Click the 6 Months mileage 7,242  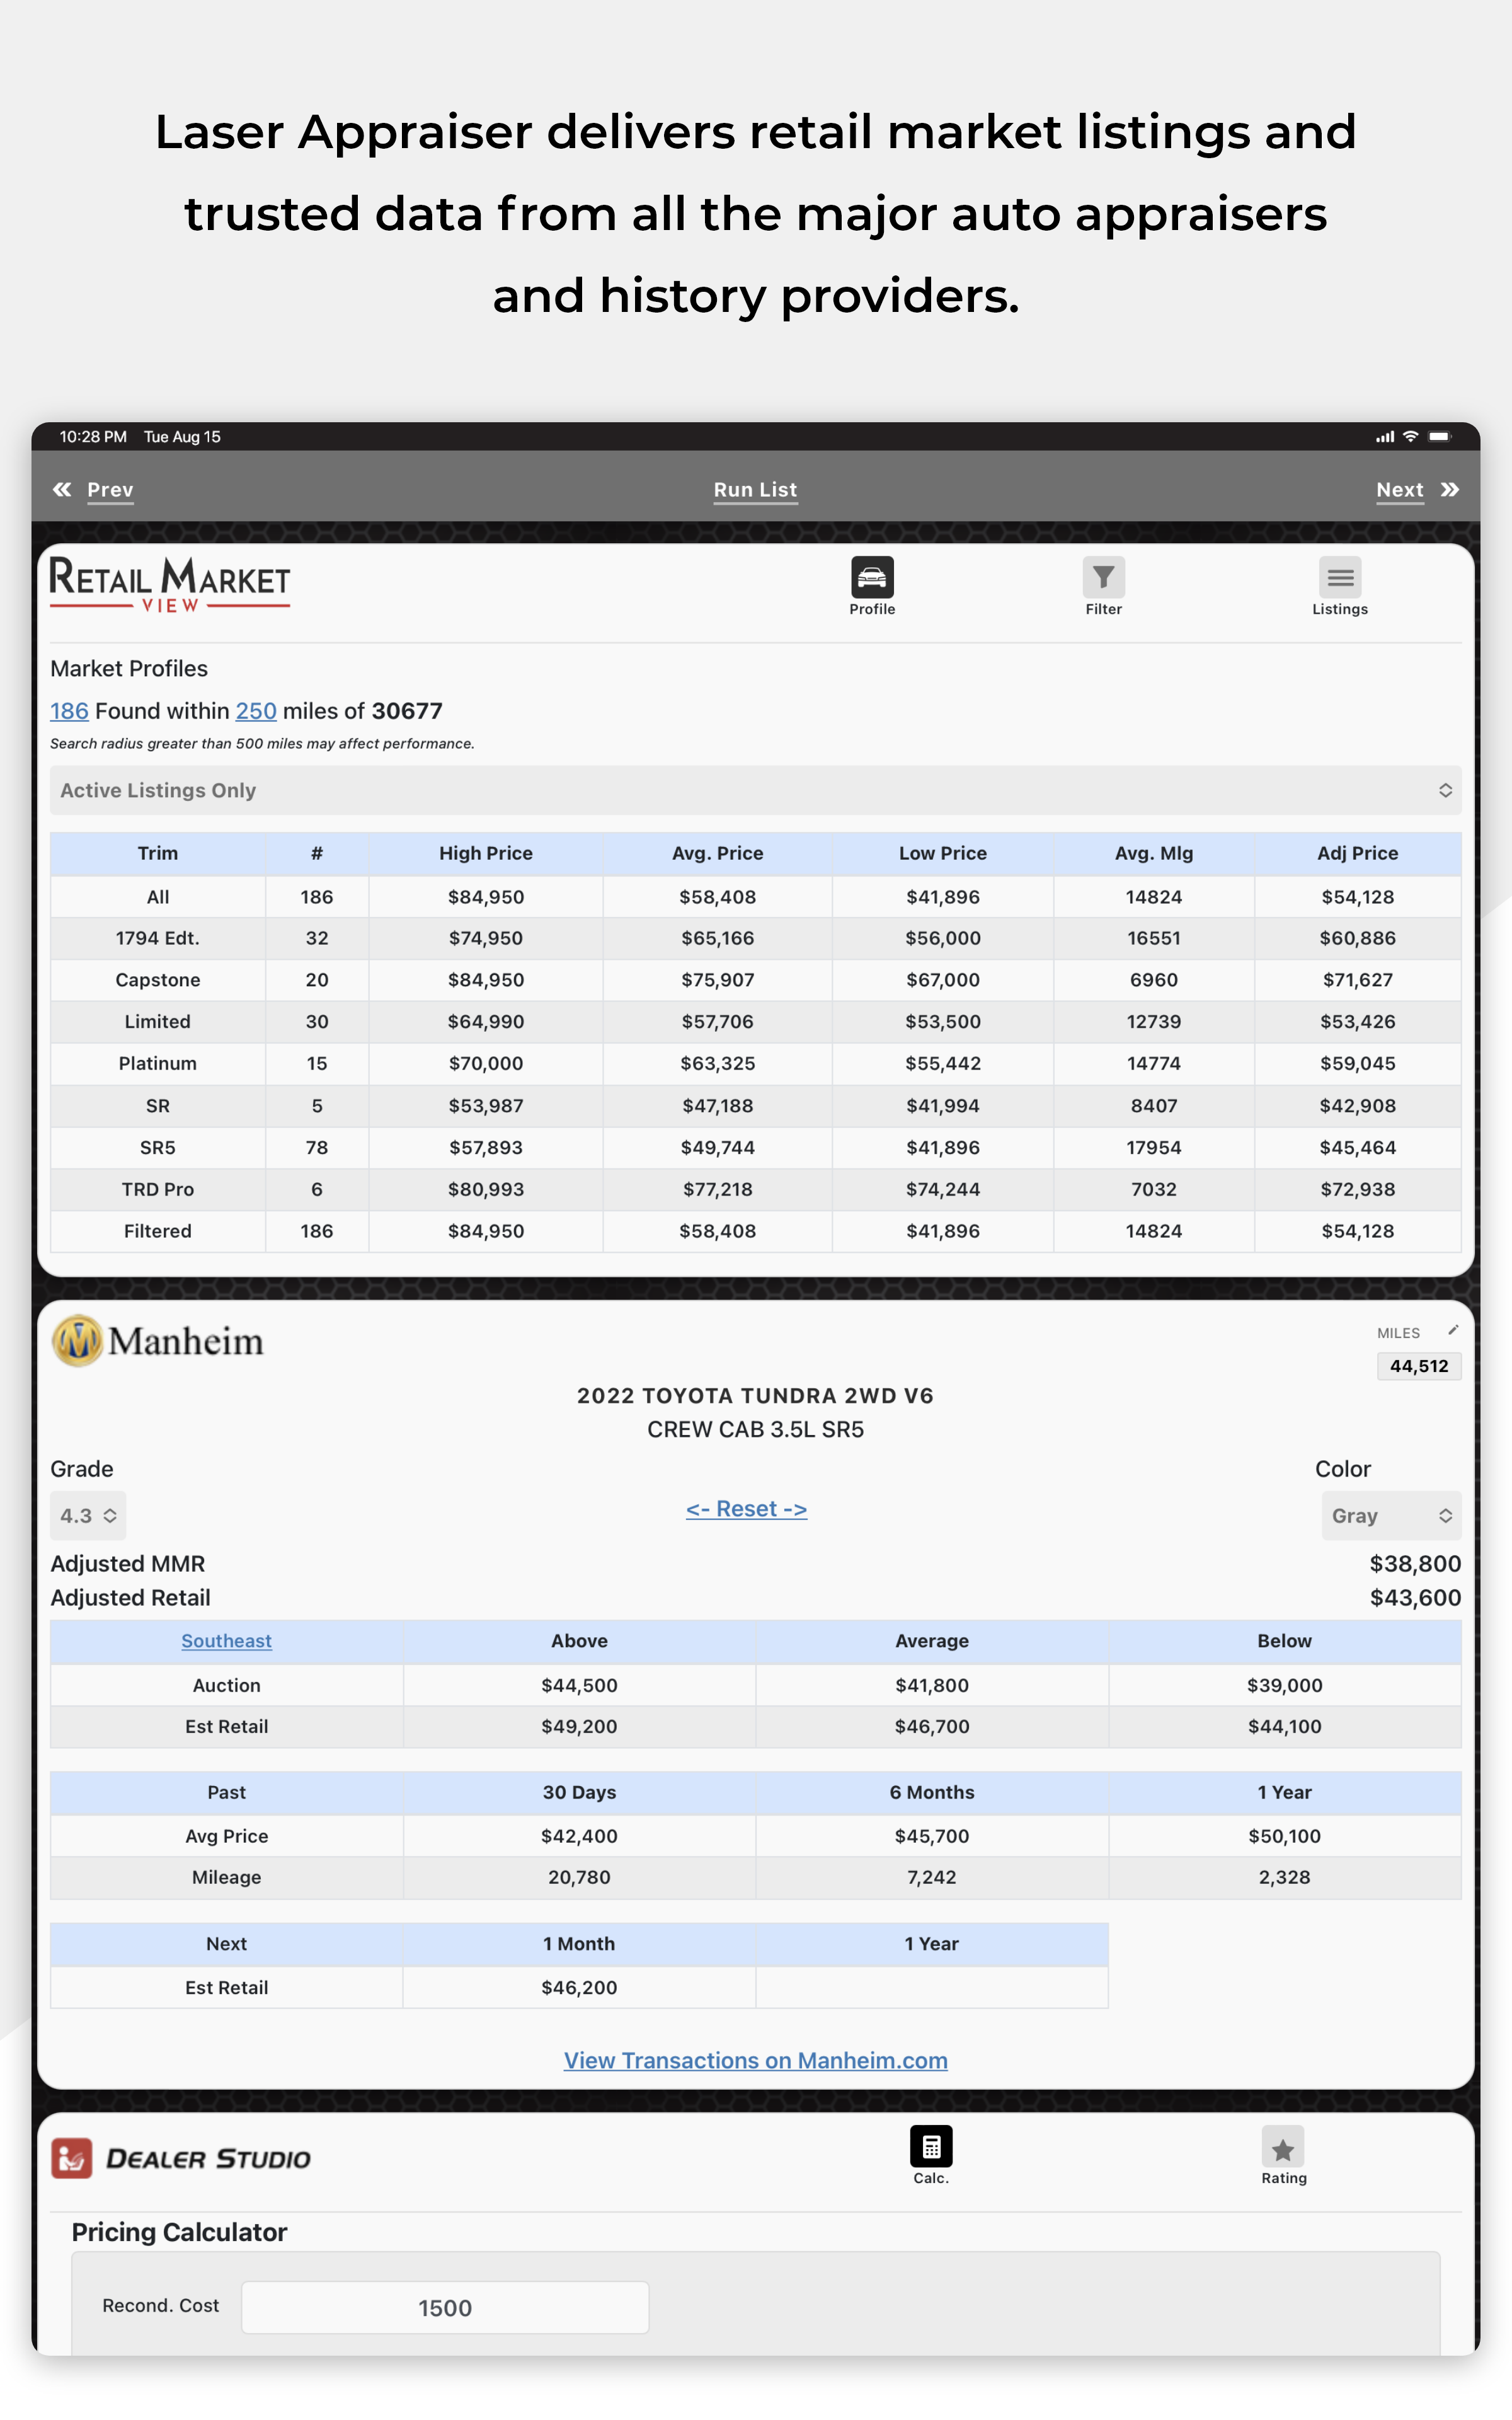coord(931,1877)
